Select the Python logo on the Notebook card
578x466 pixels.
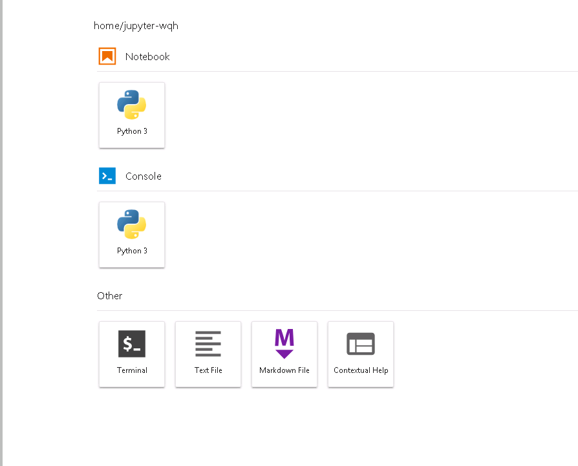[x=132, y=104]
